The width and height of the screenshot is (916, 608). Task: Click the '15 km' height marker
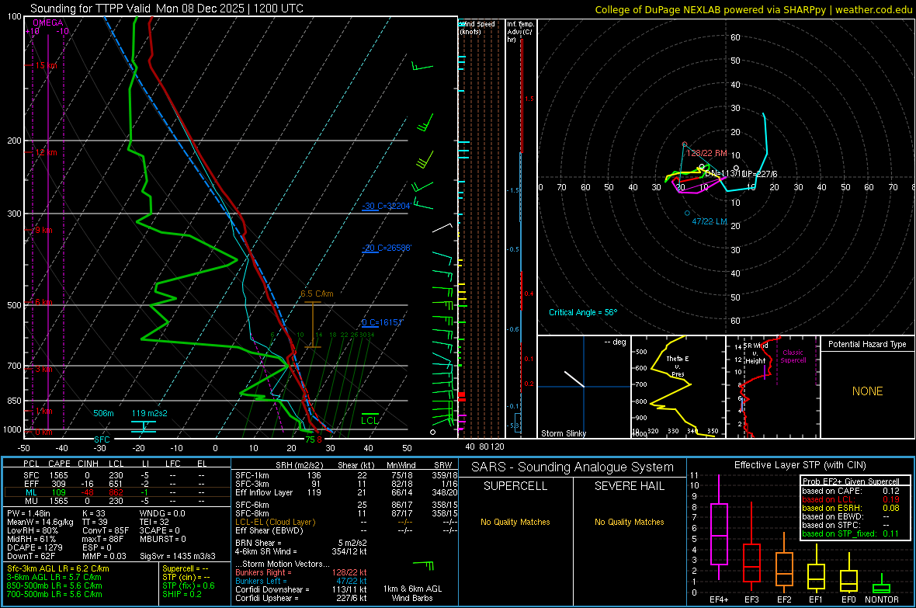coord(46,65)
